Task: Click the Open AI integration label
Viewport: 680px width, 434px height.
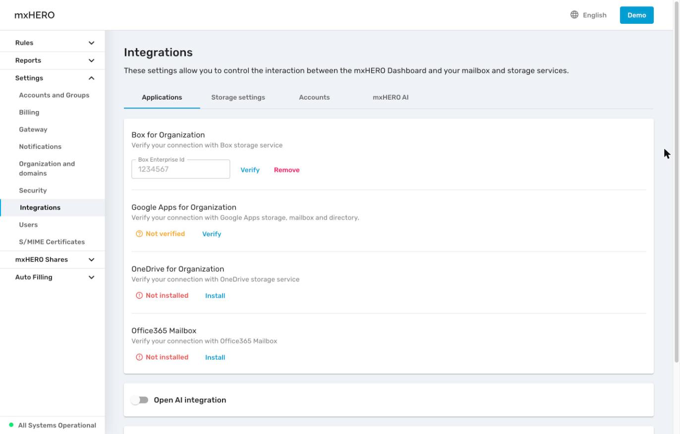Action: click(x=190, y=400)
